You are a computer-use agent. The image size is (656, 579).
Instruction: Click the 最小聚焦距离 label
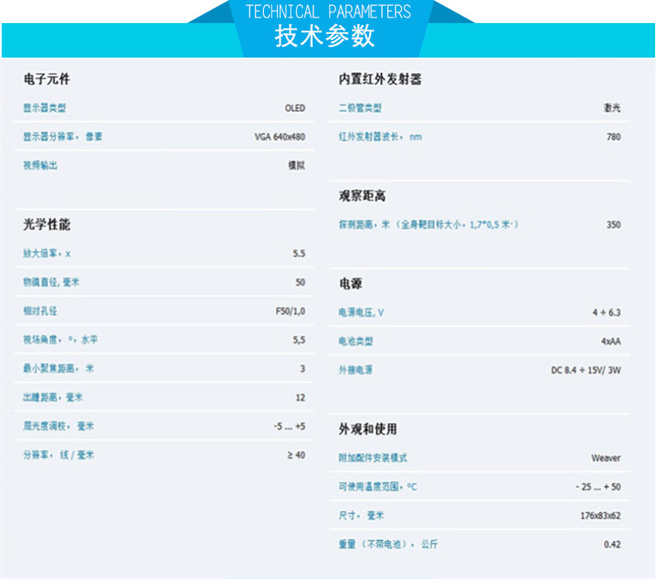click(x=58, y=368)
